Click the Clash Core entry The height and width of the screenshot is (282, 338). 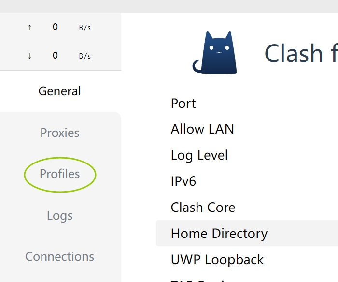[203, 208]
